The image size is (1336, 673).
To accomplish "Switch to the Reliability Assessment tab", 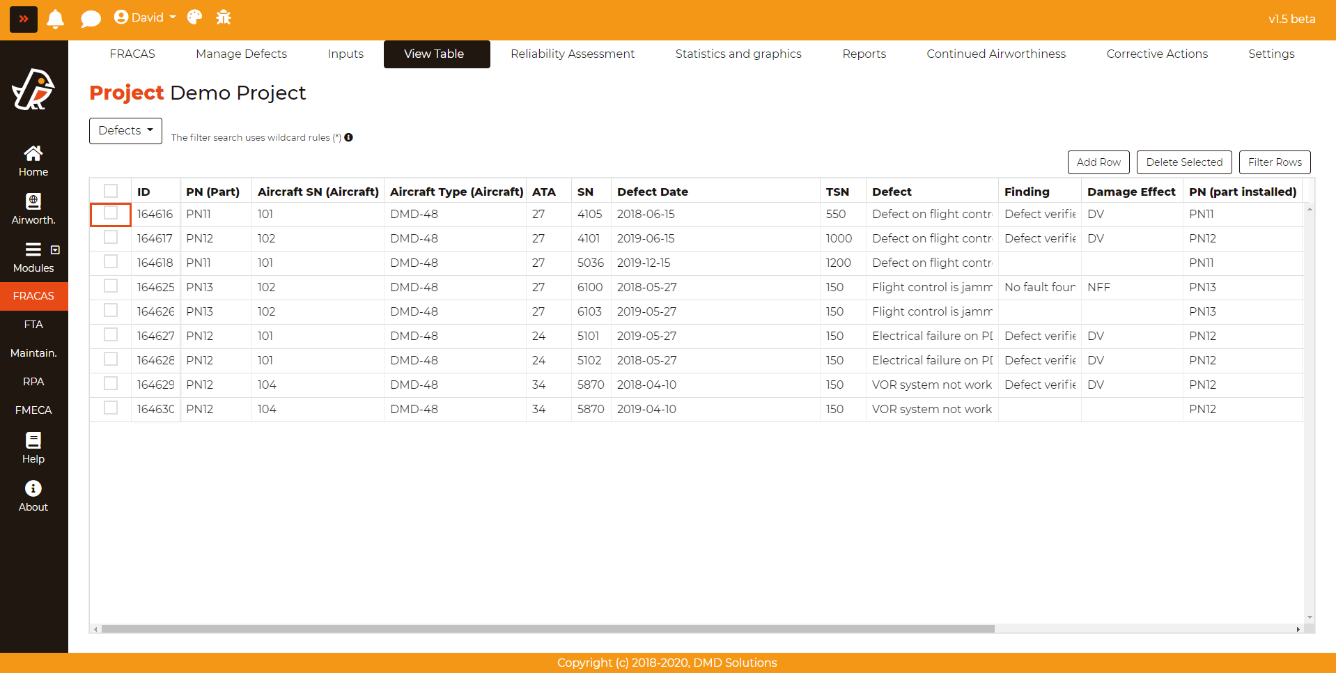I will 572,54.
